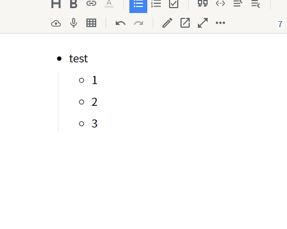Upload a file via the cloud icon
The image size is (287, 229).
pyautogui.click(x=56, y=23)
